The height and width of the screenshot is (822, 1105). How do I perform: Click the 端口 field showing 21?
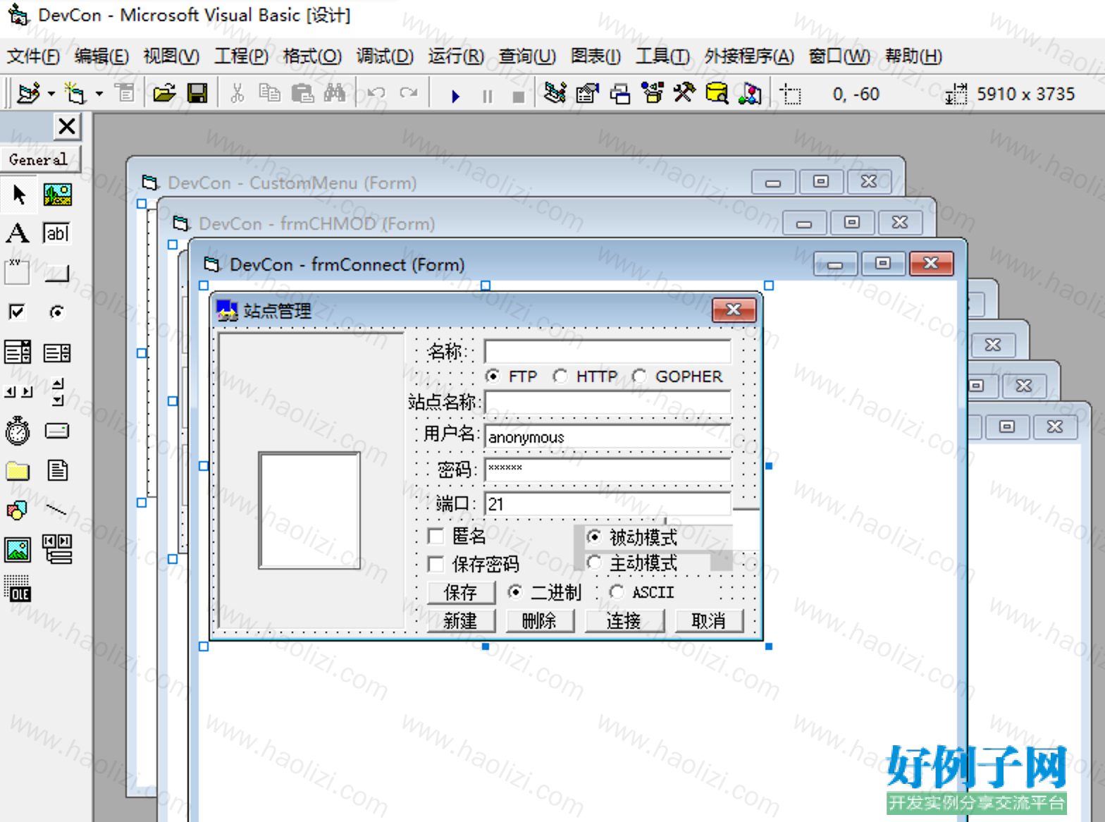click(x=608, y=503)
